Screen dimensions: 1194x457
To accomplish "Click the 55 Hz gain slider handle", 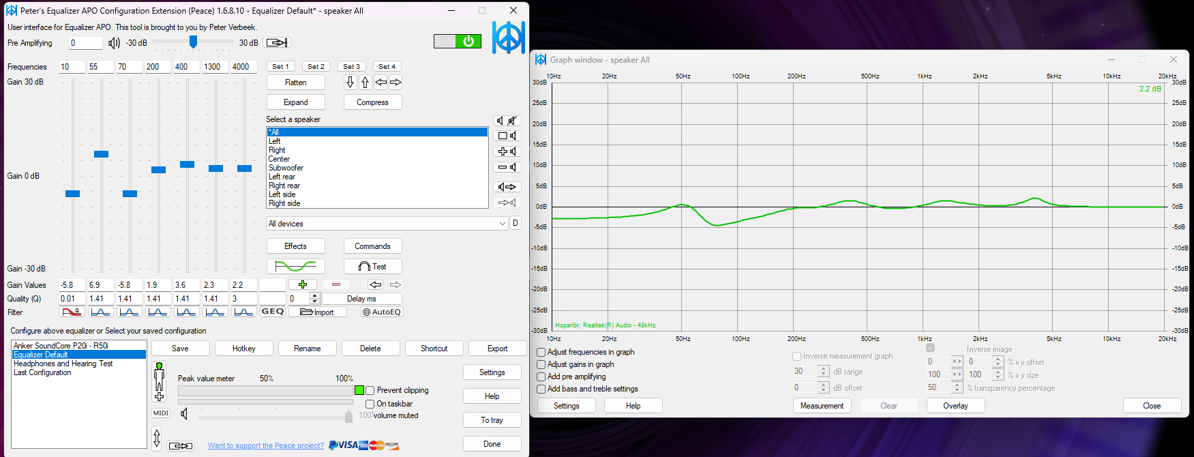I will pyautogui.click(x=101, y=154).
